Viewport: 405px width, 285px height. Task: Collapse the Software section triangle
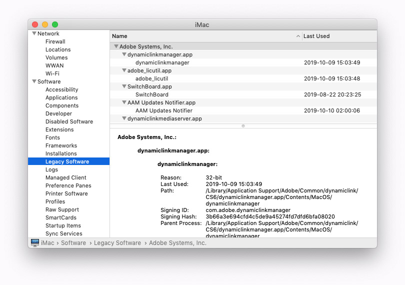point(34,81)
